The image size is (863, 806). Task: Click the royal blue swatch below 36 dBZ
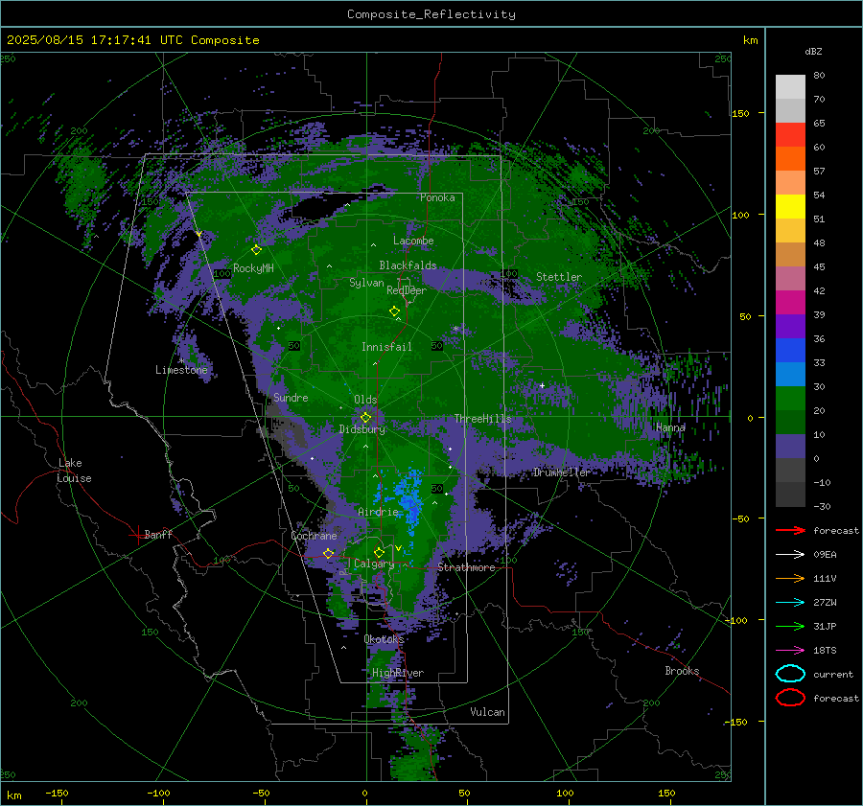coord(790,351)
